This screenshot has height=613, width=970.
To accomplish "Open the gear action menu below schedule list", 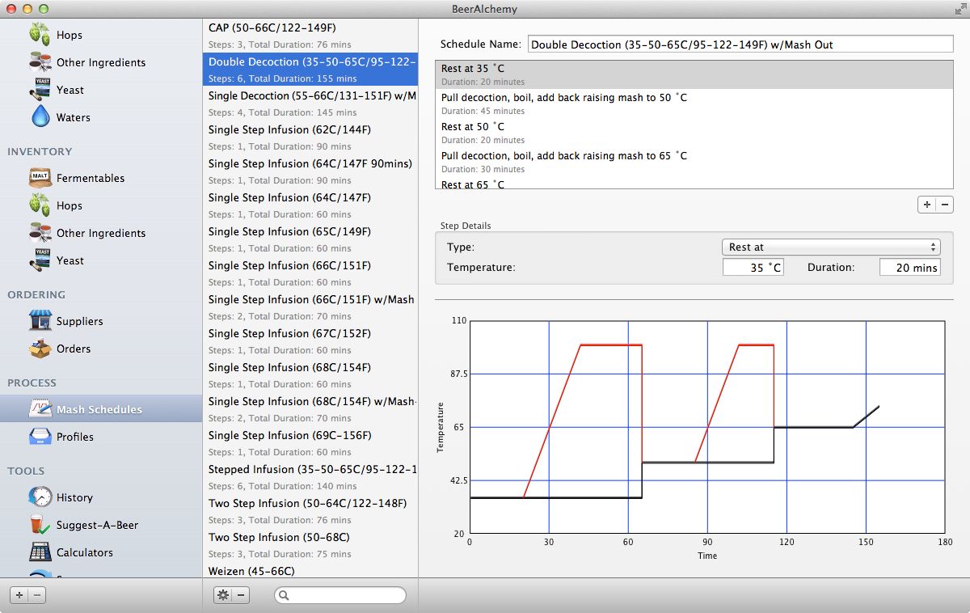I will pos(223,595).
